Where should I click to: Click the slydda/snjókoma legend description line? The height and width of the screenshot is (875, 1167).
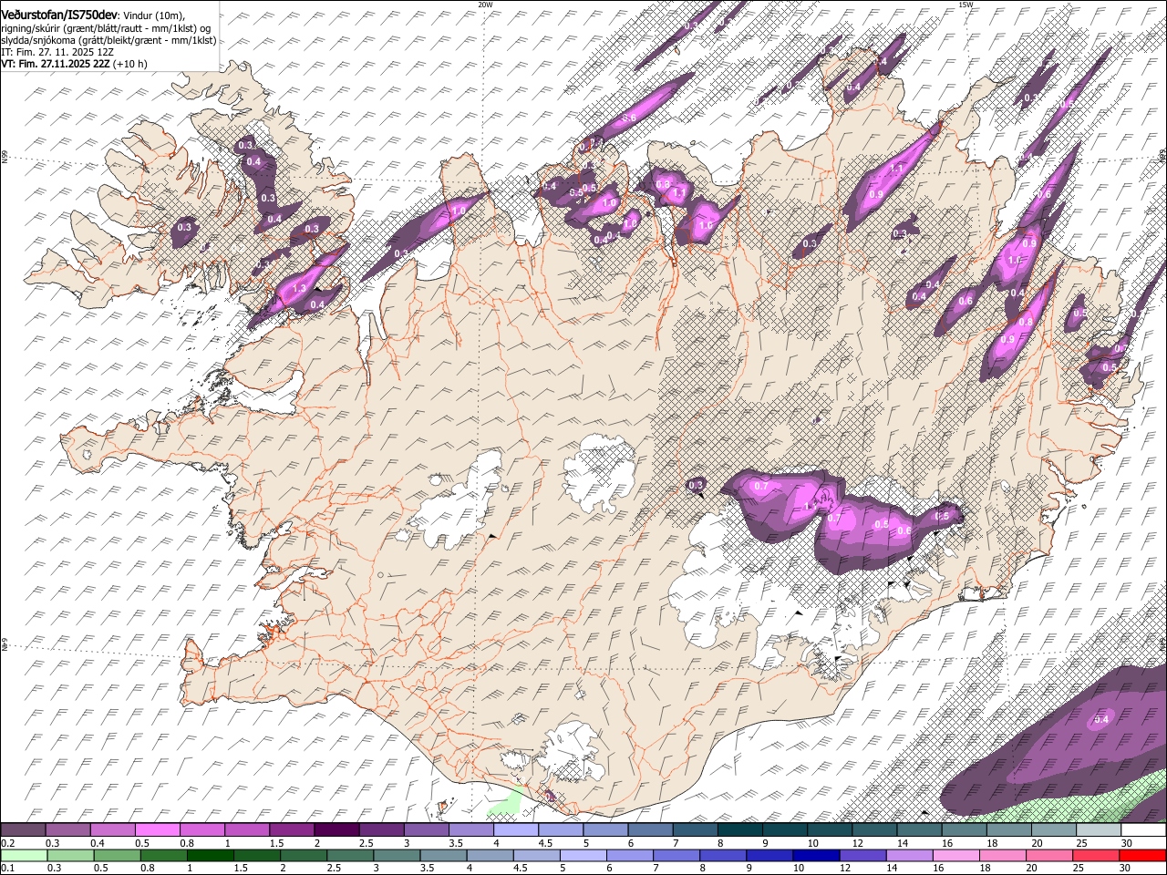(x=108, y=40)
